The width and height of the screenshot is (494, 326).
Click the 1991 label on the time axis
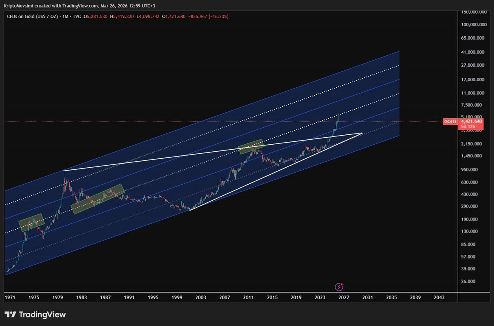(129, 297)
